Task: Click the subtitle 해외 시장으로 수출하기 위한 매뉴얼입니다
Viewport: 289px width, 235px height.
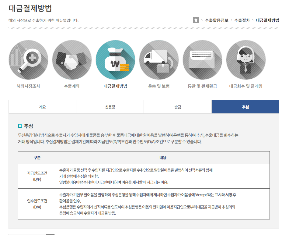Action: click(x=44, y=20)
